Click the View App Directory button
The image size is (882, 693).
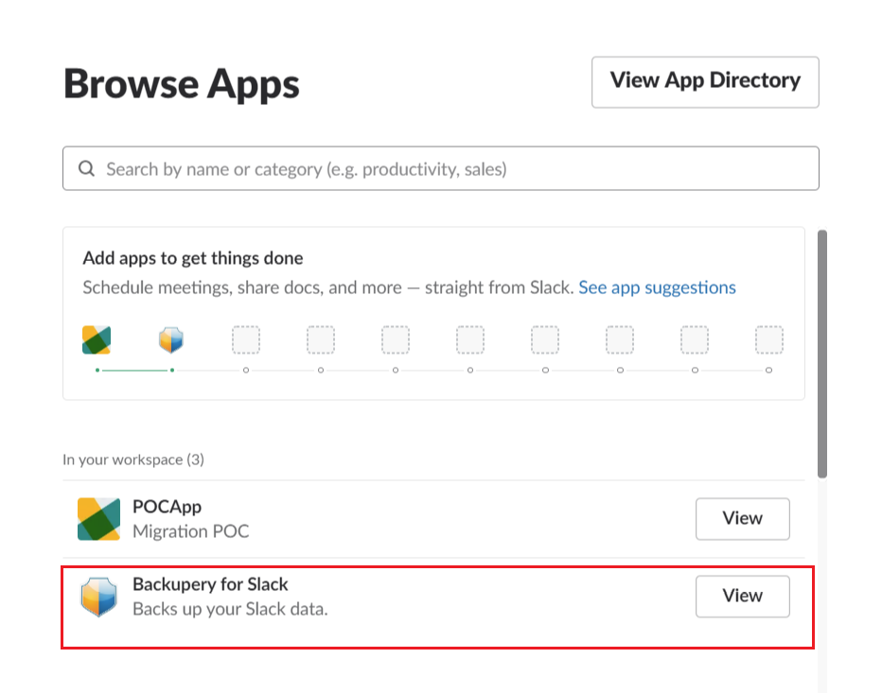click(x=705, y=81)
